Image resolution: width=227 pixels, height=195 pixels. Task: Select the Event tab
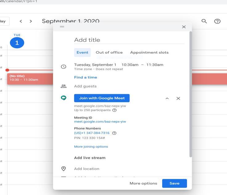[x=82, y=52]
